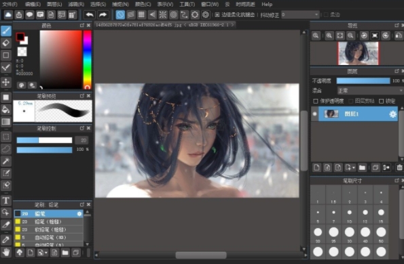Open the add layer dropdown arrow
Screen dimensions: 404x264
pyautogui.click(x=354, y=168)
